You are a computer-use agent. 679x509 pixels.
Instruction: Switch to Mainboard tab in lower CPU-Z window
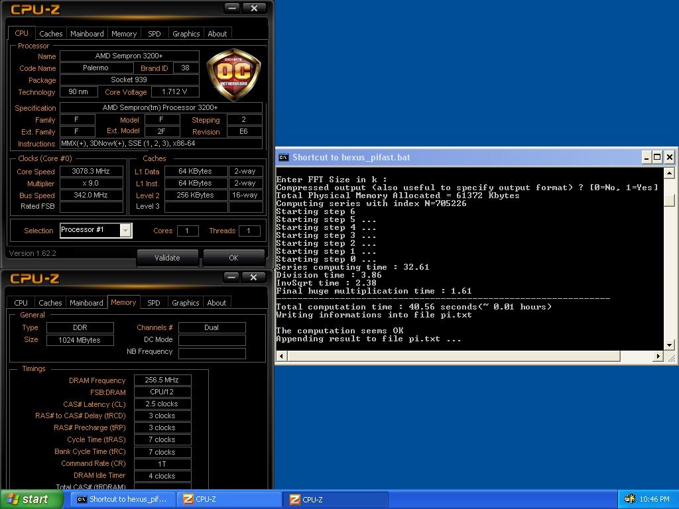click(x=86, y=303)
